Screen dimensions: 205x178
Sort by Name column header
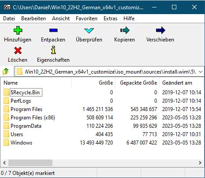(x=36, y=83)
